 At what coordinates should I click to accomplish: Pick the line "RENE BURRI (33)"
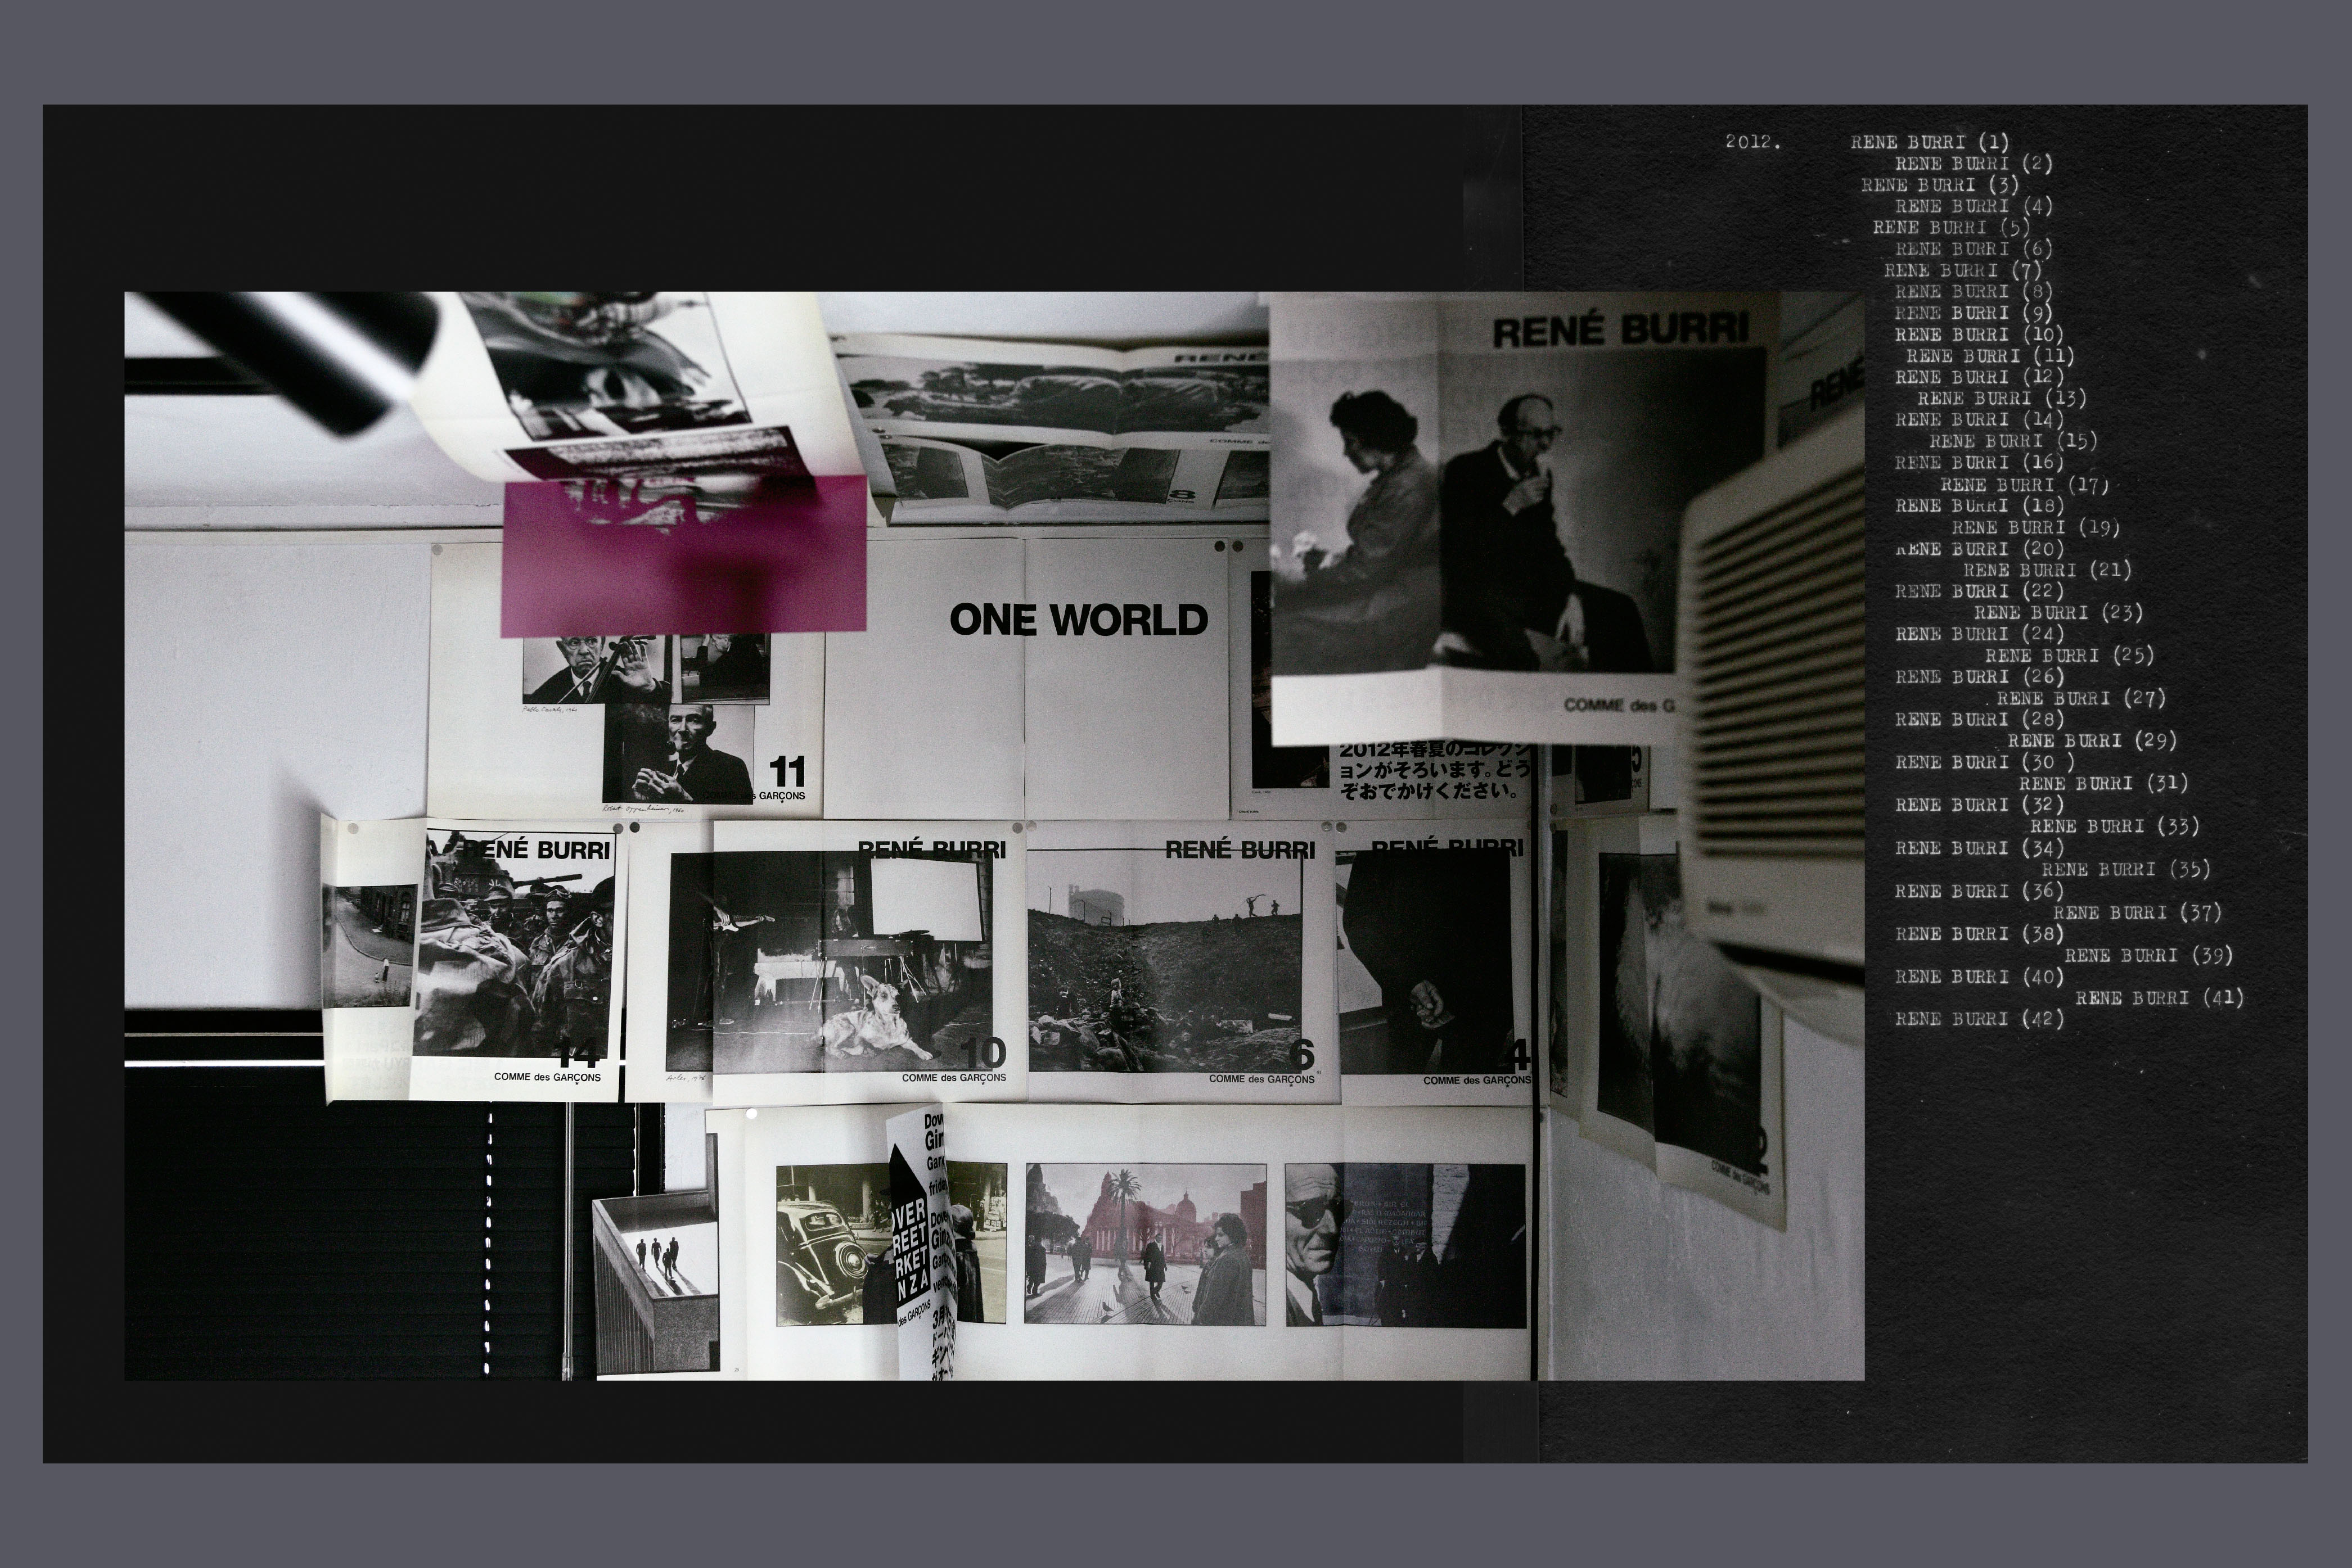[x=2114, y=826]
